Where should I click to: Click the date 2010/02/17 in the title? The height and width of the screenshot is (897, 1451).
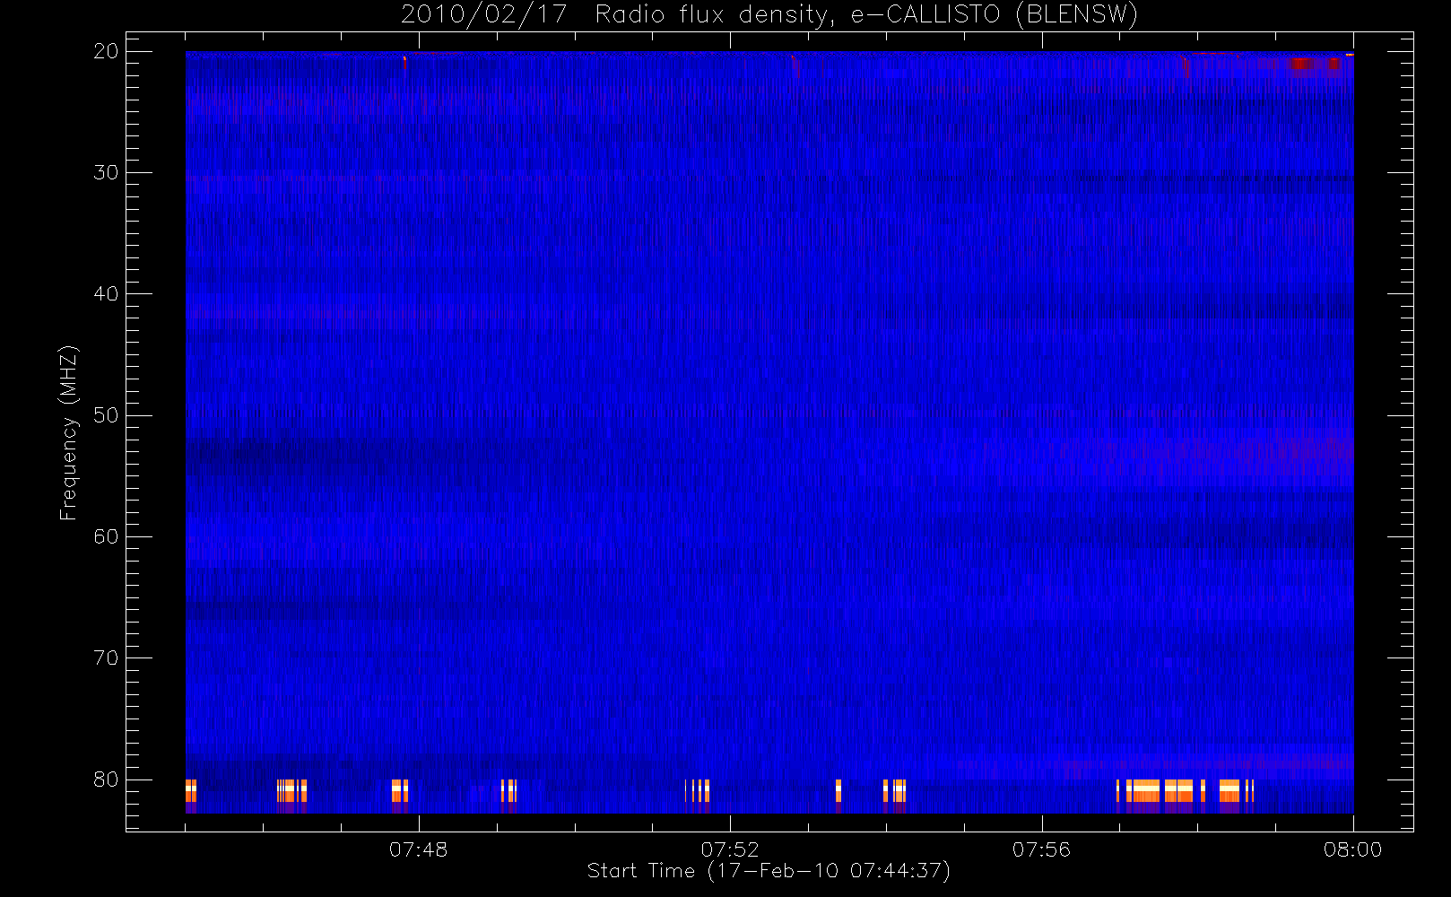[x=483, y=15]
